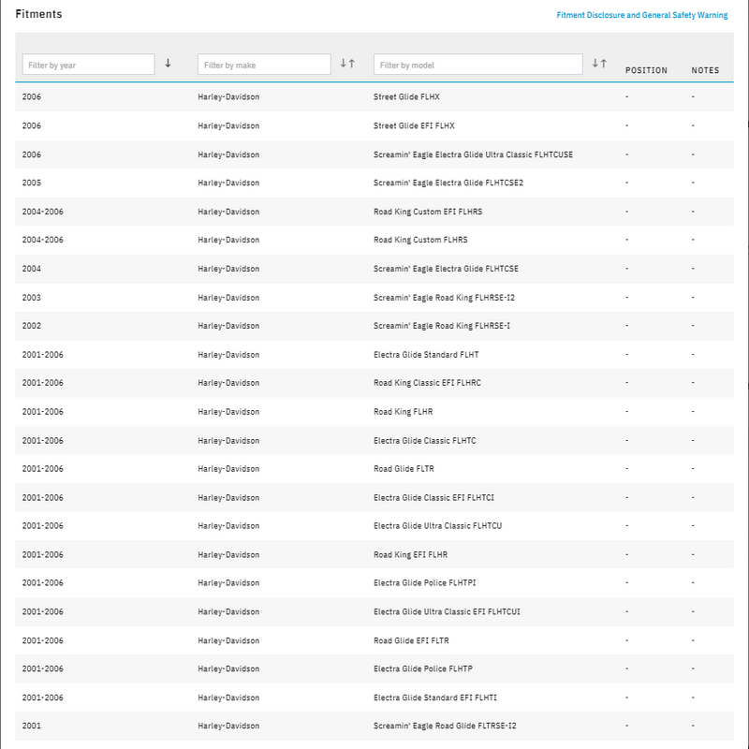Click Screamin' Eagle Electra Glide Ultra Classic FLHTCUSE
Viewport: 749px width, 749px height.
(473, 154)
